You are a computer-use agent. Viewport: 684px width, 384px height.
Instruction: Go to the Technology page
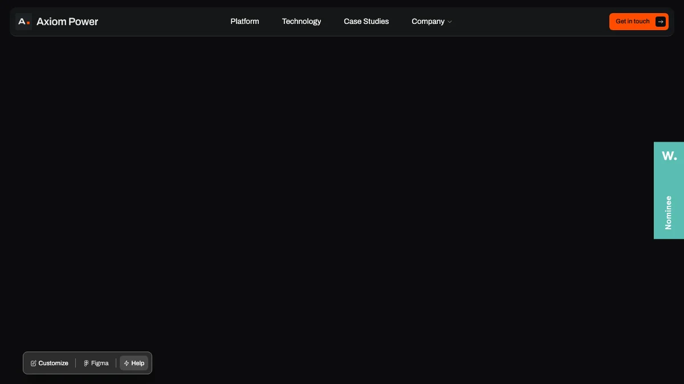[x=302, y=22]
